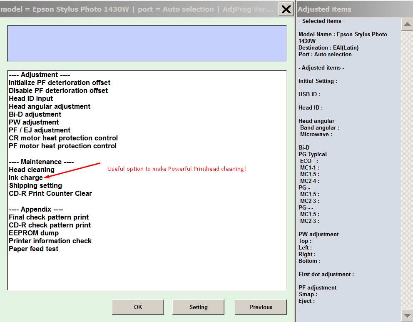Click the Top entry under PW adjustment

305,241
